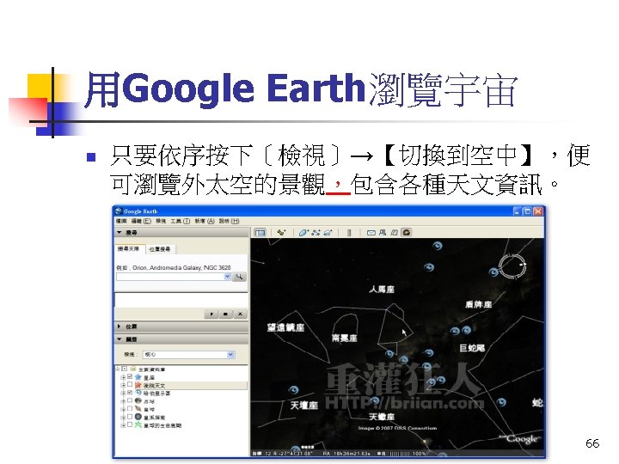Click the View in Google Maps icon

point(394,232)
